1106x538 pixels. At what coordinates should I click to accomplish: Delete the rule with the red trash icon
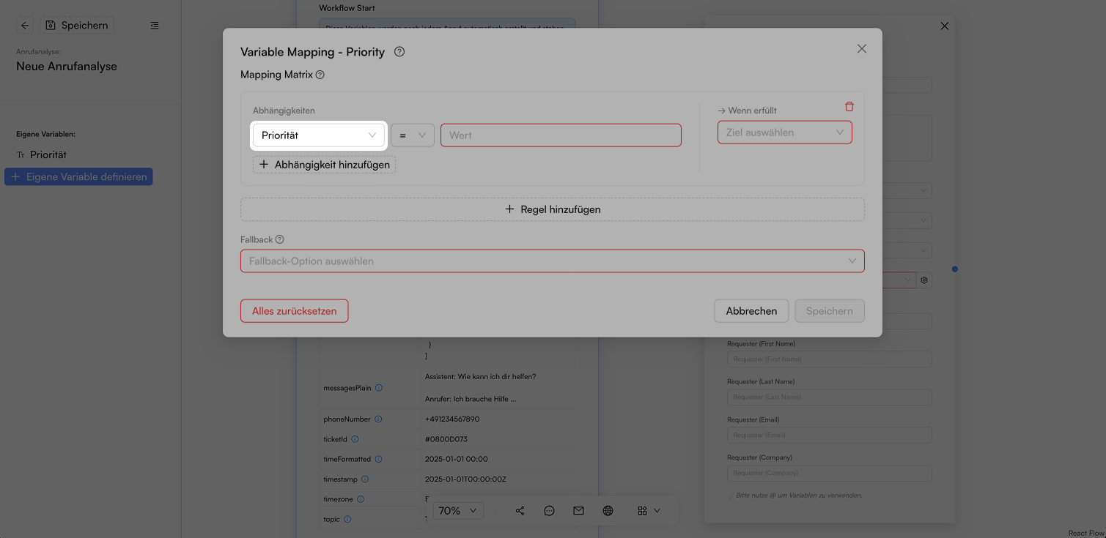[849, 107]
